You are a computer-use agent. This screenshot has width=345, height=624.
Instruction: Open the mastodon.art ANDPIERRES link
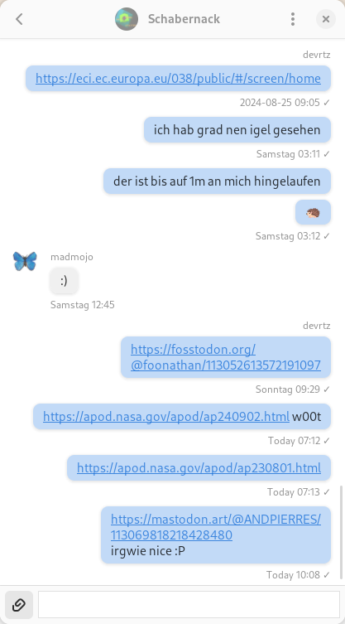(x=216, y=527)
